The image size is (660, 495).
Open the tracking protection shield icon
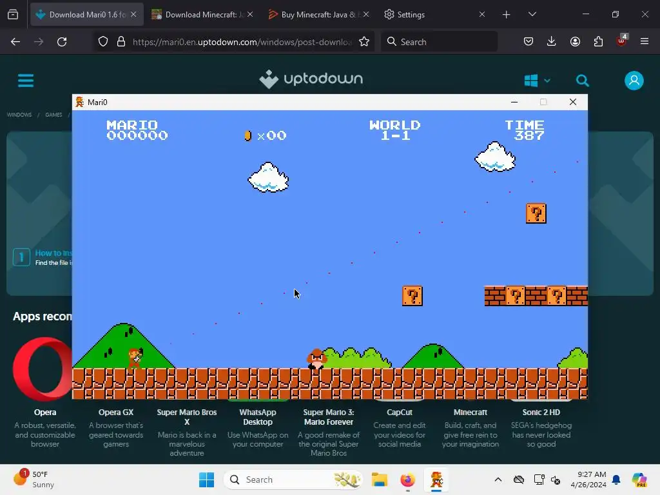coord(103,42)
